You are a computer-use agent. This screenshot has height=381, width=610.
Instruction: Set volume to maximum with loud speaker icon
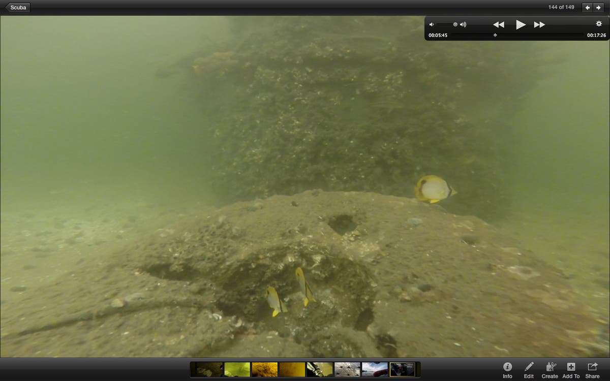click(x=463, y=24)
